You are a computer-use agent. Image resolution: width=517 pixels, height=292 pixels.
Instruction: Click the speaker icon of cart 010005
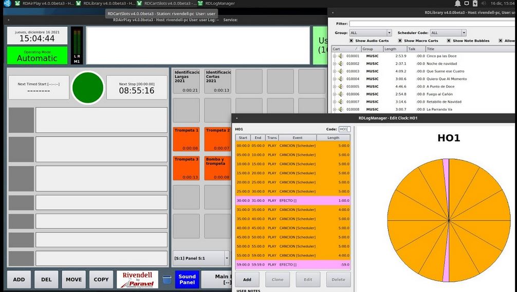341,86
